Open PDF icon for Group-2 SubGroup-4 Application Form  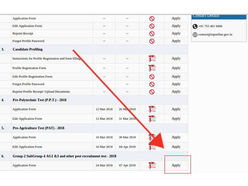click(x=152, y=165)
